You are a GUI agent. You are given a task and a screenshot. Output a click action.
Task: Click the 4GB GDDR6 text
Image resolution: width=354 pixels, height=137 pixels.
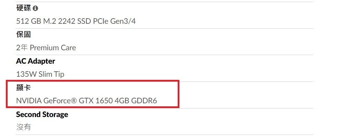coord(136,101)
